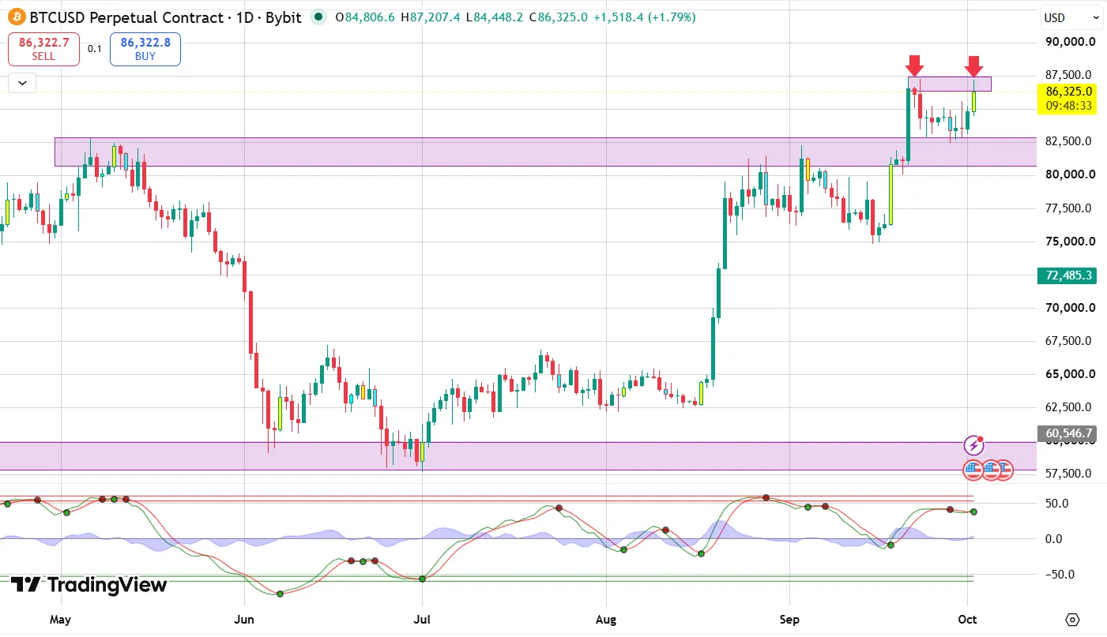Click the BUY 86,322.8 button
Image resolution: width=1107 pixels, height=637 pixels.
click(145, 49)
